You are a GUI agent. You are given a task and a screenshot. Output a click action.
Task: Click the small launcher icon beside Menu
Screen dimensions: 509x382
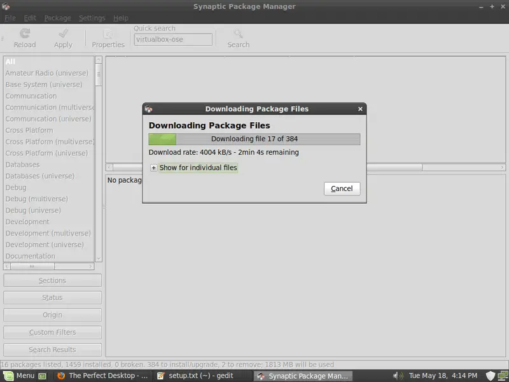tap(42, 376)
